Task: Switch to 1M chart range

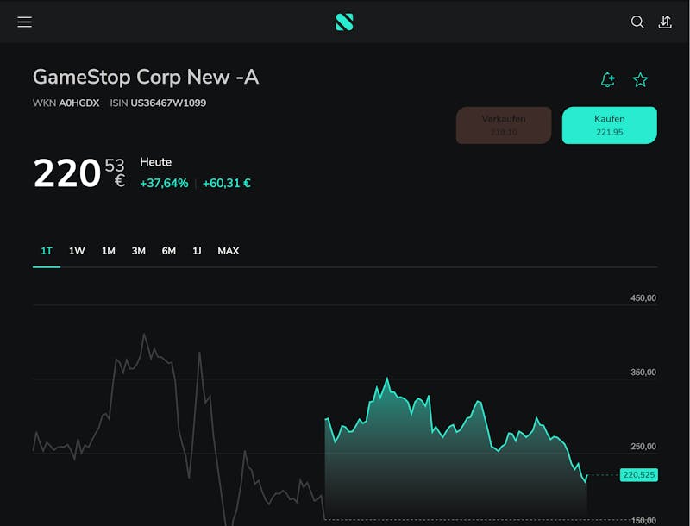Action: coord(108,251)
